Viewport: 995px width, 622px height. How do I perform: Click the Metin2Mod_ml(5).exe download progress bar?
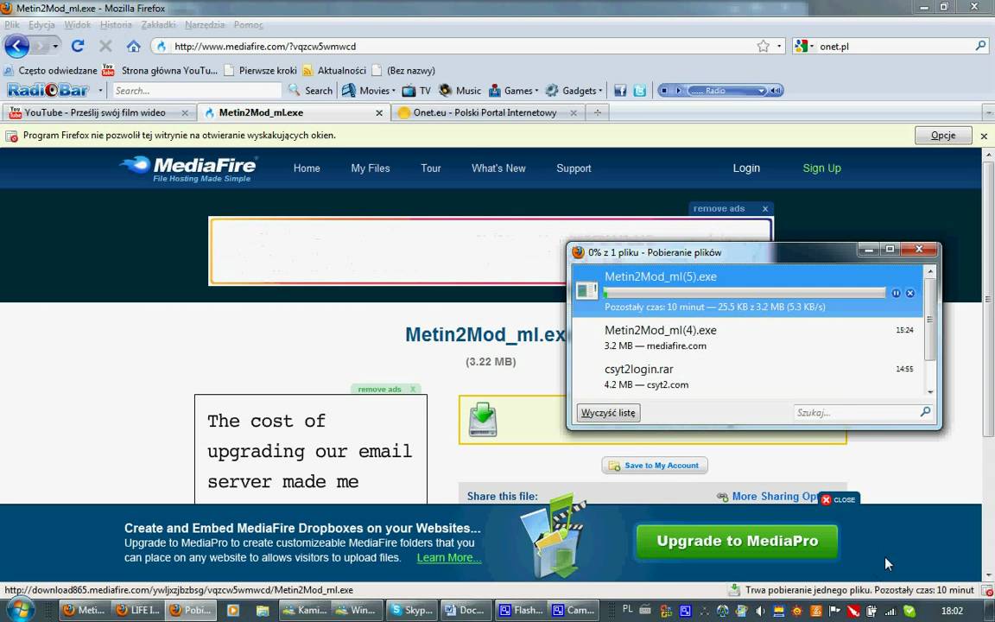[x=745, y=293]
